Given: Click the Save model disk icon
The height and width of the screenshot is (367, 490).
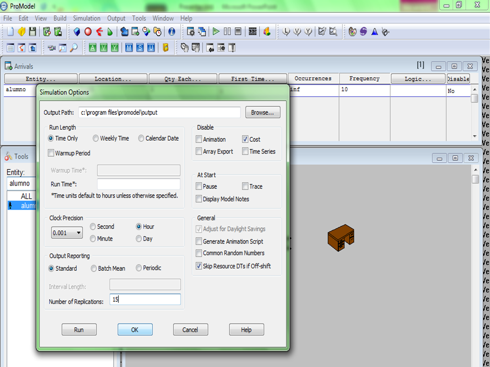Looking at the screenshot, I should coord(33,32).
